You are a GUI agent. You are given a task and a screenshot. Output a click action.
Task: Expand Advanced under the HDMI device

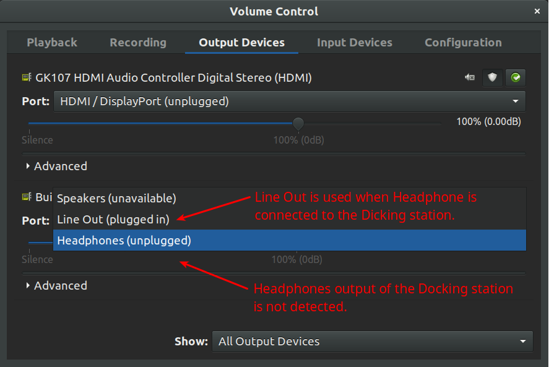[56, 166]
